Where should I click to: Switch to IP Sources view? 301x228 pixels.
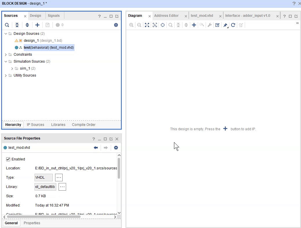35,125
